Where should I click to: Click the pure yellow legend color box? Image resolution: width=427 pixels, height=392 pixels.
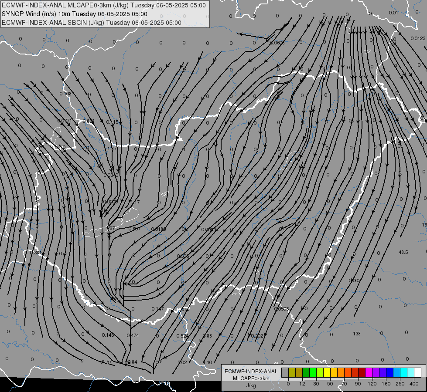[327, 373]
